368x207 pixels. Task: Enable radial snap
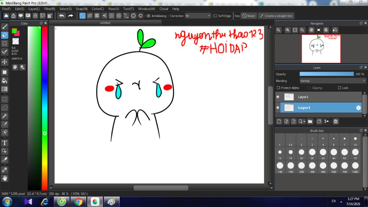point(111,16)
